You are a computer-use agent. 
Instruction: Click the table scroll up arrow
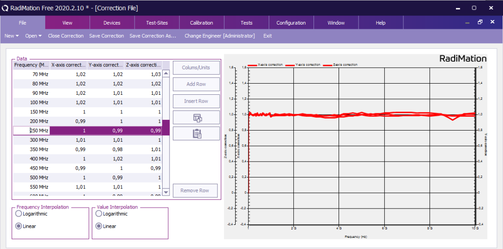coord(166,73)
